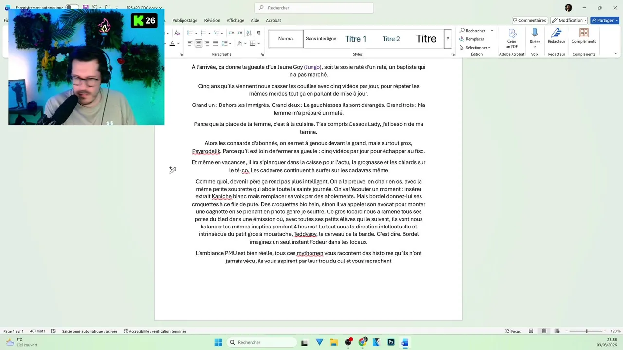This screenshot has height=350, width=623.
Task: Open the numbering style dropdown arrow
Action: pyautogui.click(x=209, y=33)
